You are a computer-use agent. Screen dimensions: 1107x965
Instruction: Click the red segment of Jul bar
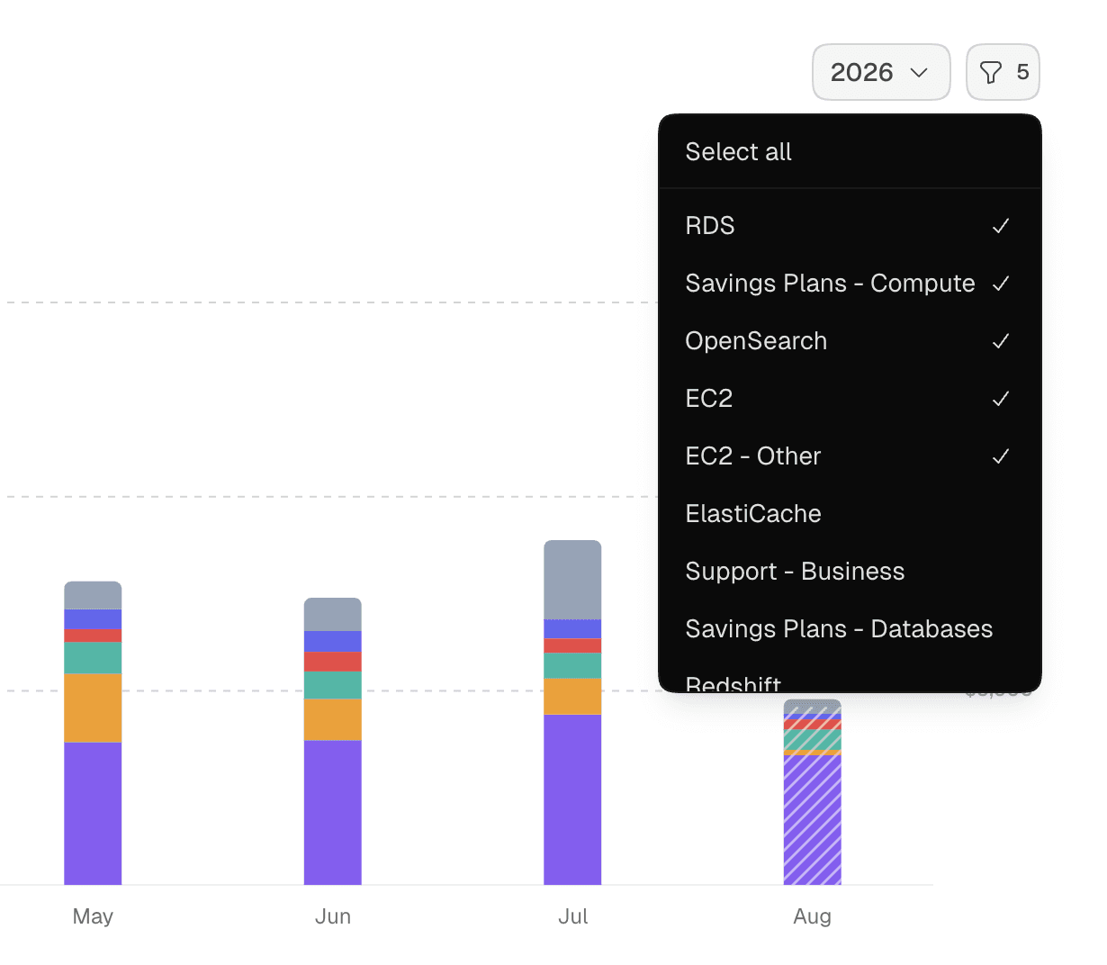point(572,645)
